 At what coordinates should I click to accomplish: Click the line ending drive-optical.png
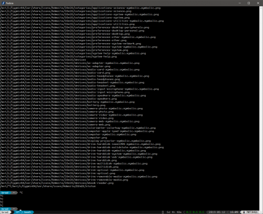pos(58,173)
